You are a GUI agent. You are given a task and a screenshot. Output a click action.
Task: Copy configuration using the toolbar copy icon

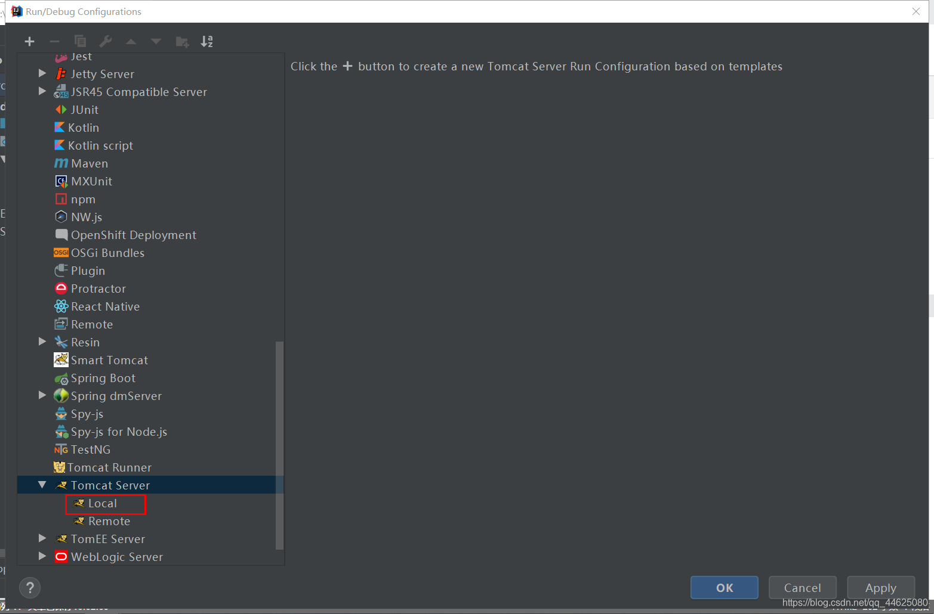tap(80, 41)
